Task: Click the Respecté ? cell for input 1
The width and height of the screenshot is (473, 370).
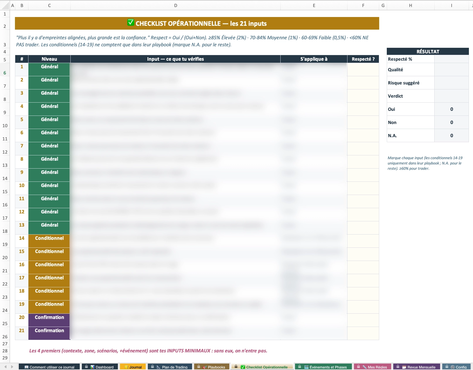Action: 363,70
